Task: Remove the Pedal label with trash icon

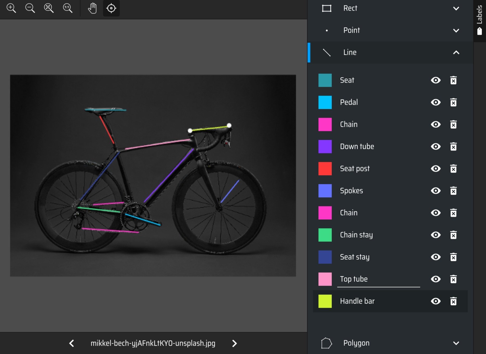Action: pos(453,102)
